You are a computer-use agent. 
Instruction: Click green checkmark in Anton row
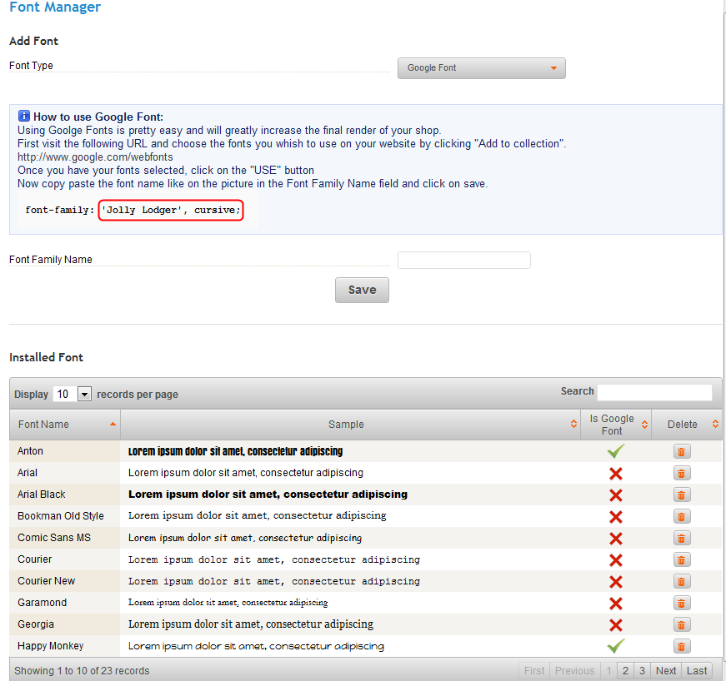616,450
